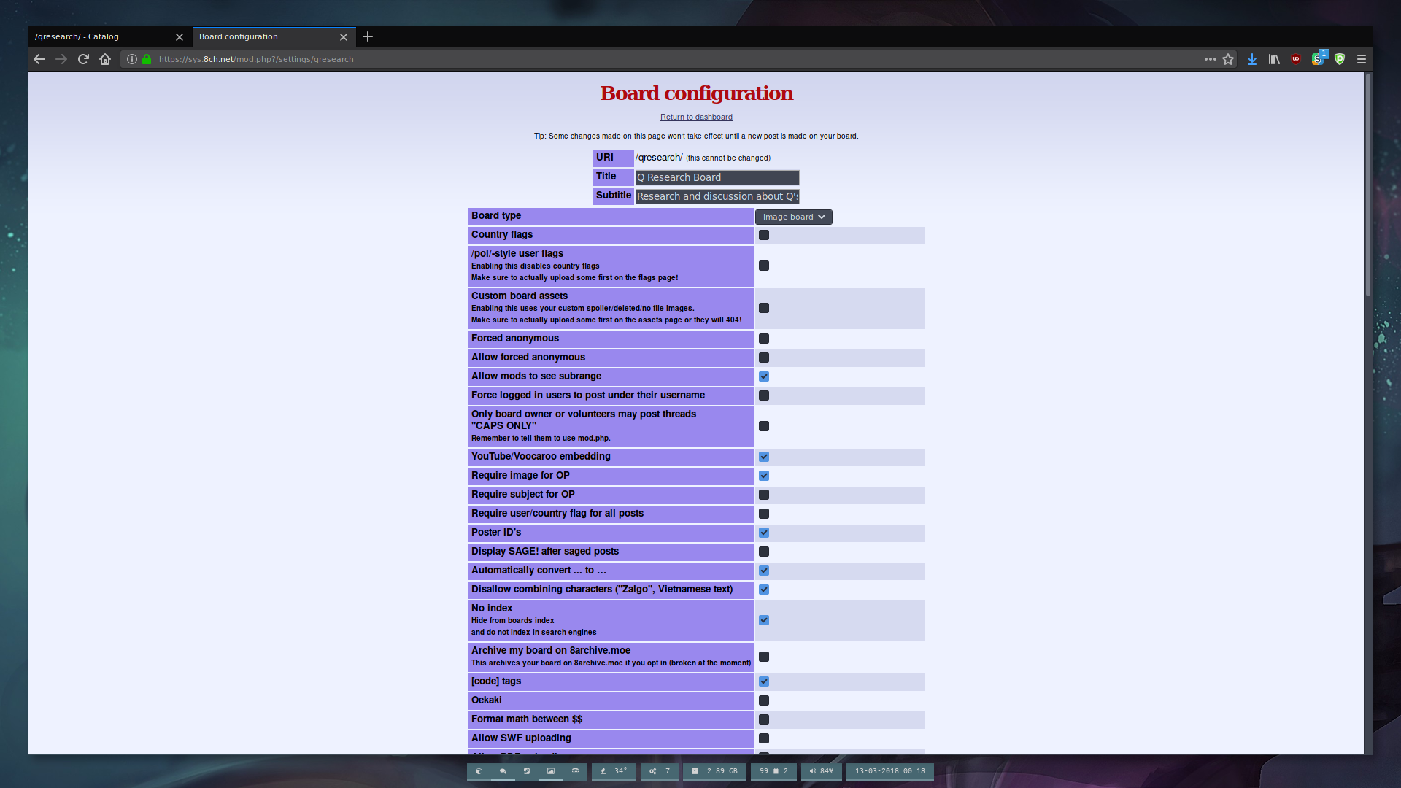Toggle Custom board assets checkbox
This screenshot has height=788, width=1401.
[x=764, y=308]
